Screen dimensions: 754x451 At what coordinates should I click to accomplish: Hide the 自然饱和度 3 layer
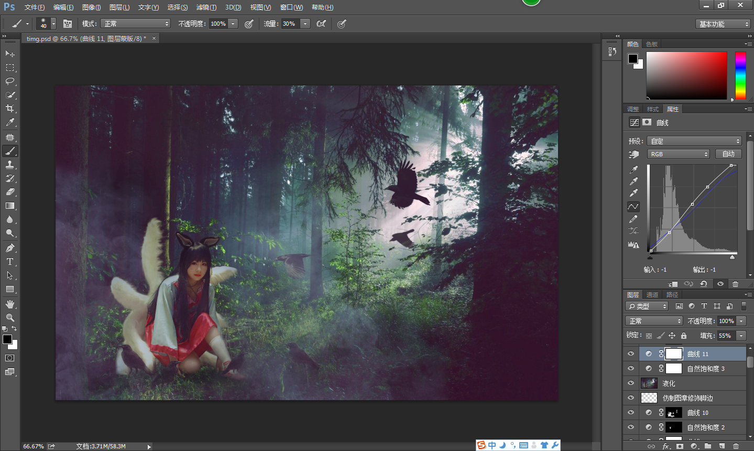tap(631, 369)
